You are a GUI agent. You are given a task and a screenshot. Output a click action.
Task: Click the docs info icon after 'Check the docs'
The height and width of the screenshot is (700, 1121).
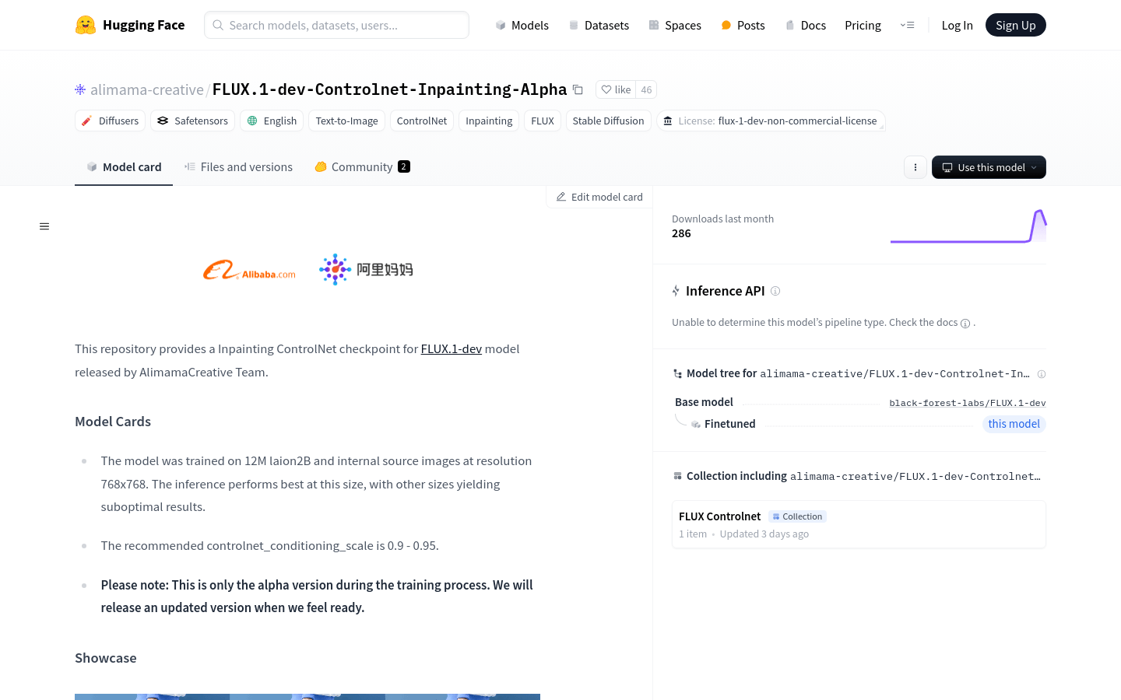coord(965,324)
